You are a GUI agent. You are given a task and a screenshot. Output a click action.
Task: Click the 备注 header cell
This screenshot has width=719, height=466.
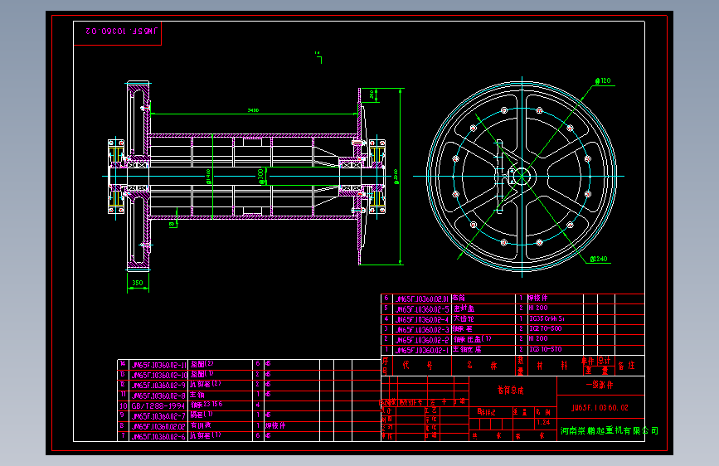pos(626,366)
